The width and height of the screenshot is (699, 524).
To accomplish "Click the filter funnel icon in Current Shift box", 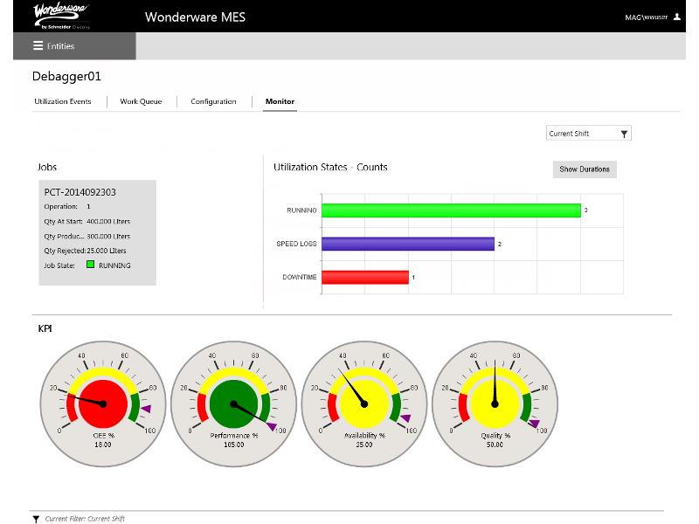I will click(624, 134).
